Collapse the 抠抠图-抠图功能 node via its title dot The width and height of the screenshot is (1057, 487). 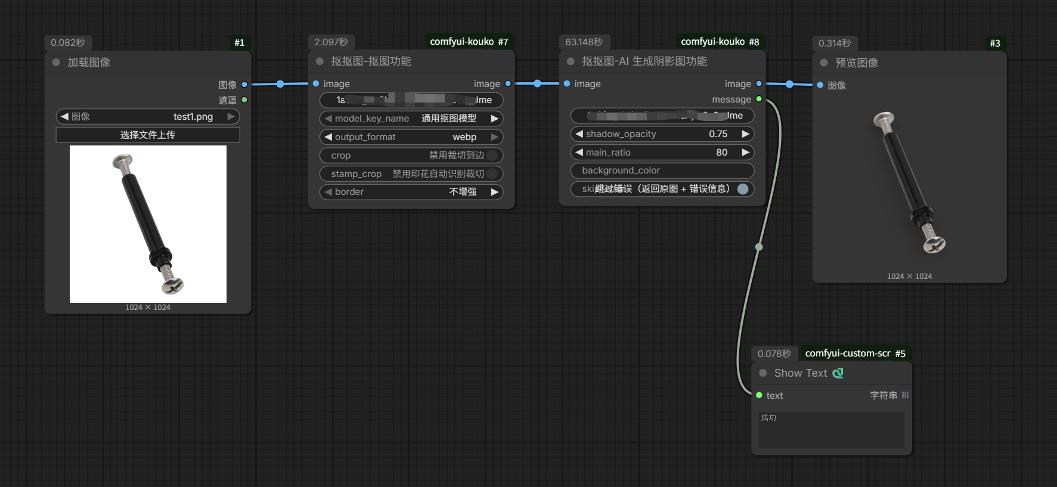pyautogui.click(x=320, y=61)
